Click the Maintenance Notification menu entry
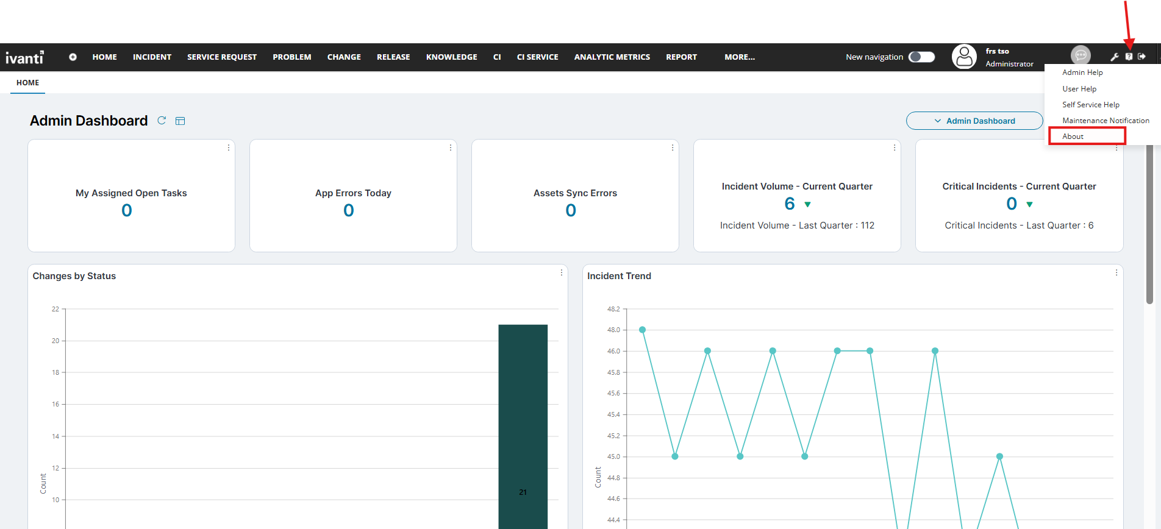 [1106, 121]
